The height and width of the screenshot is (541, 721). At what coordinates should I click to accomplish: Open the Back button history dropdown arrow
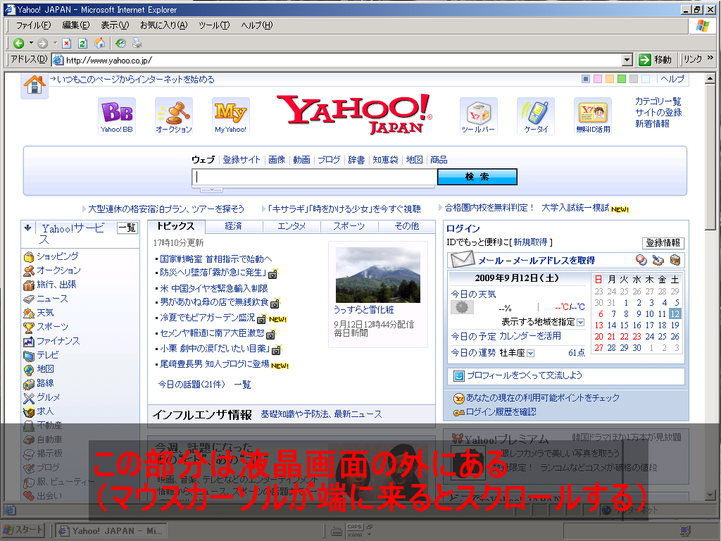click(31, 43)
